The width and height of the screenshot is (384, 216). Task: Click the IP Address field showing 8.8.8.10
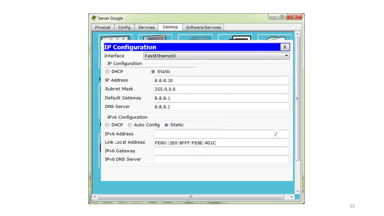point(221,80)
